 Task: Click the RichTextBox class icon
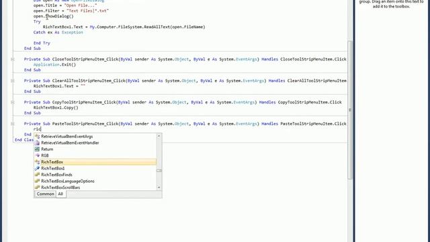point(37,162)
